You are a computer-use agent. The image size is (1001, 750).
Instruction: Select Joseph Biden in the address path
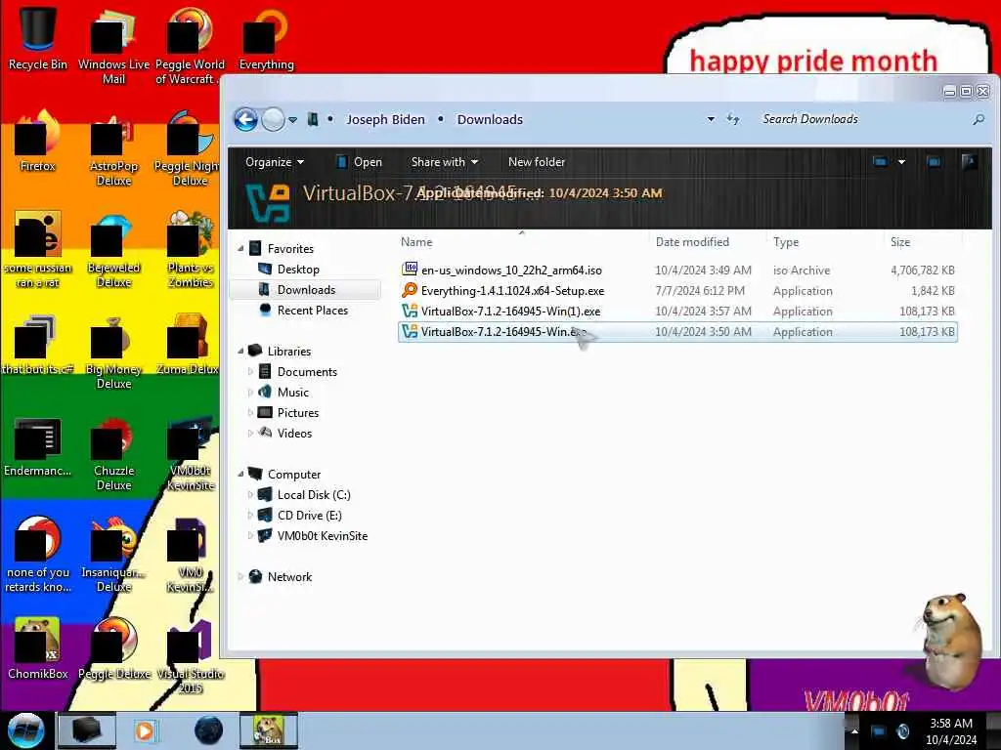(385, 119)
